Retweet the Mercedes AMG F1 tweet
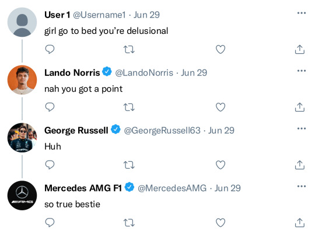 [x=129, y=223]
